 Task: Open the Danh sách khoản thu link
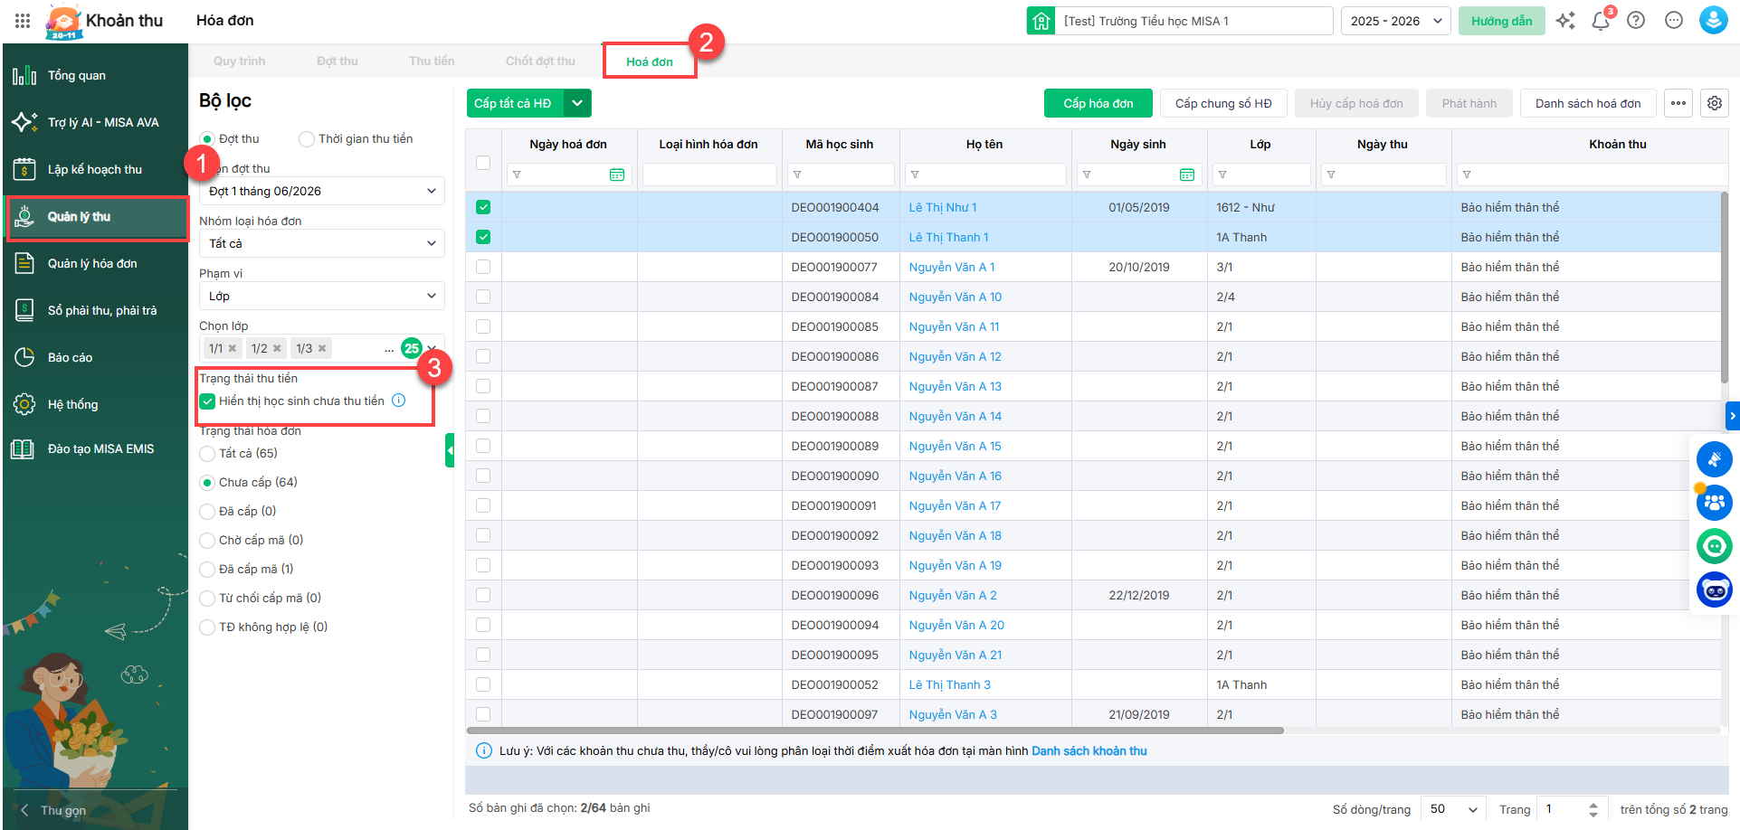[1089, 751]
